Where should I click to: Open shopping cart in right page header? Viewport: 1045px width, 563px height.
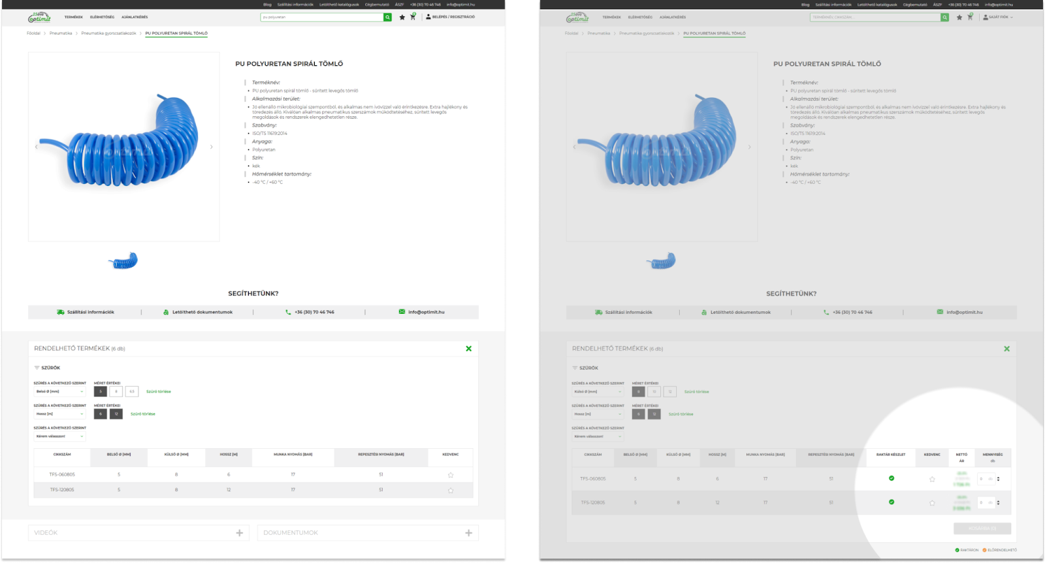(970, 17)
